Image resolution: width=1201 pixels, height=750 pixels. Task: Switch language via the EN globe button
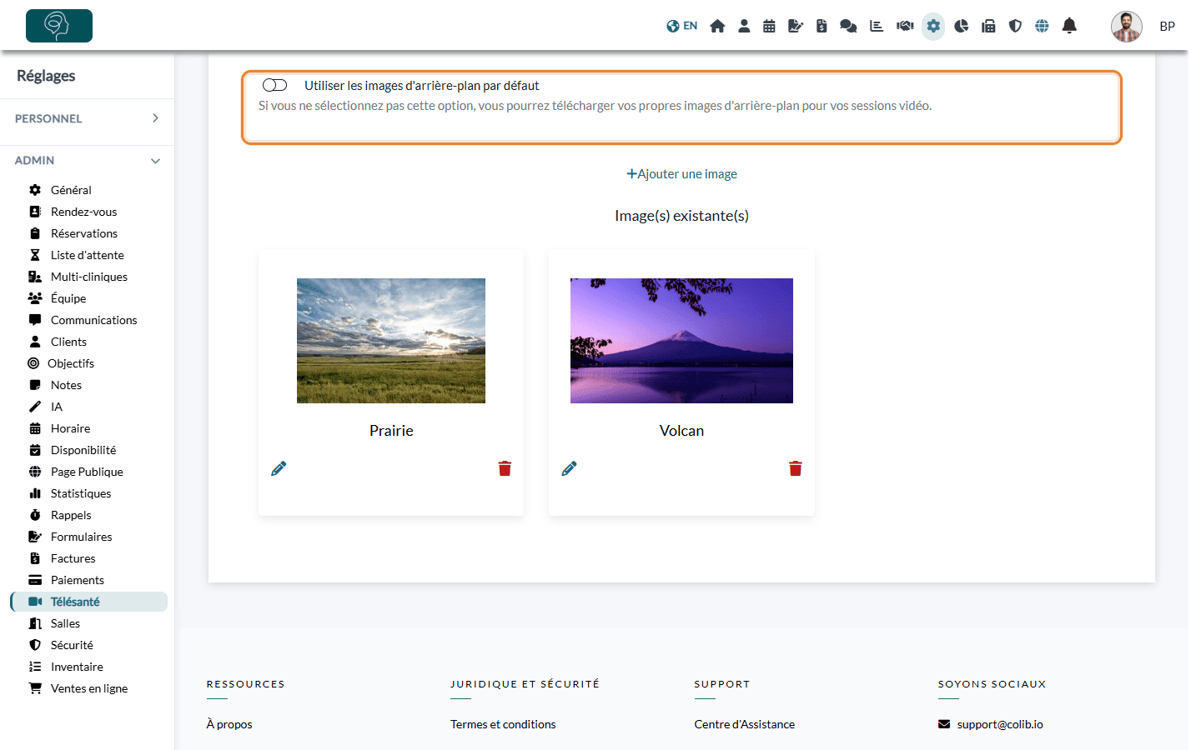pos(681,26)
